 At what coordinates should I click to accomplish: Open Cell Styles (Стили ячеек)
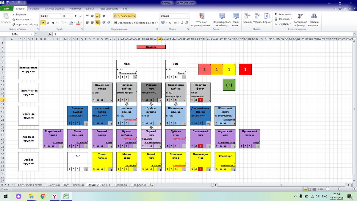pyautogui.click(x=236, y=20)
